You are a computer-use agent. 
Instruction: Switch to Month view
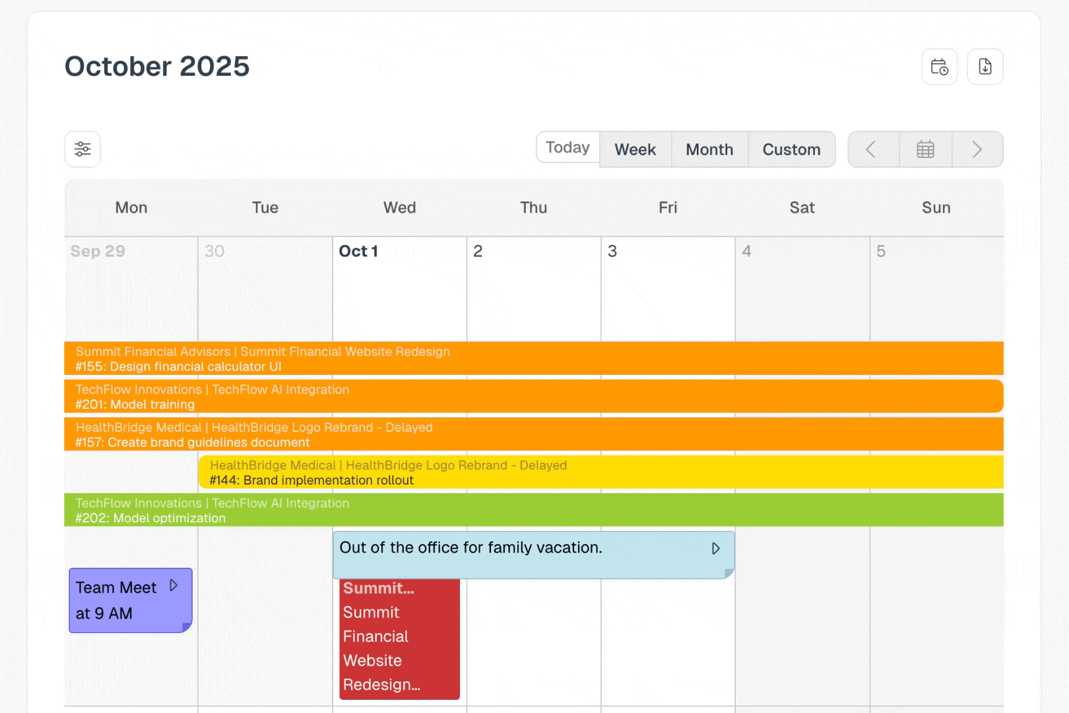[709, 150]
